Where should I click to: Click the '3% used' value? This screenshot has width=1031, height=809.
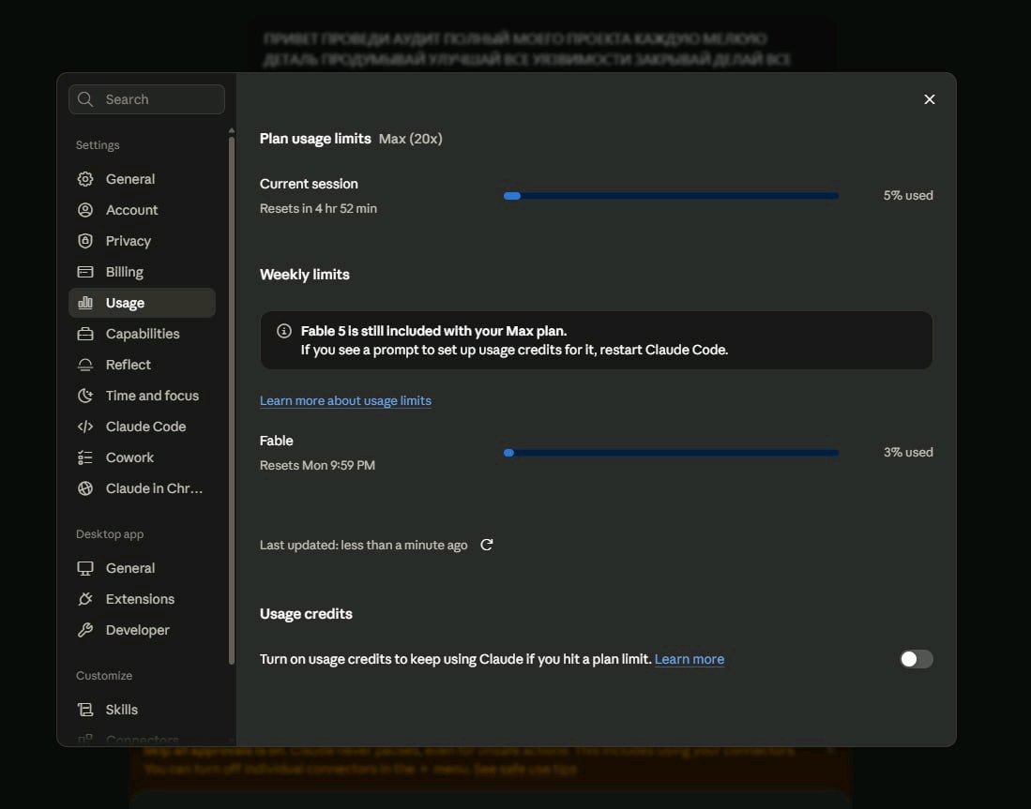(x=908, y=452)
